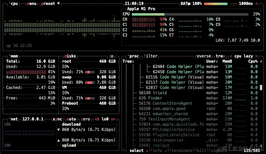This screenshot has height=154, width=266.
Task: Toggle the disks view option
Action: point(70,56)
